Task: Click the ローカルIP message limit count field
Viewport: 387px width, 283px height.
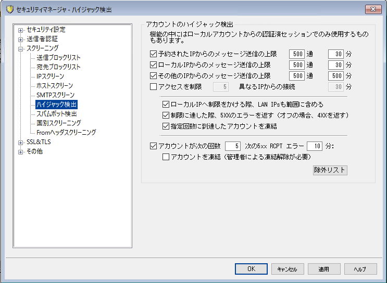Action: [297, 65]
